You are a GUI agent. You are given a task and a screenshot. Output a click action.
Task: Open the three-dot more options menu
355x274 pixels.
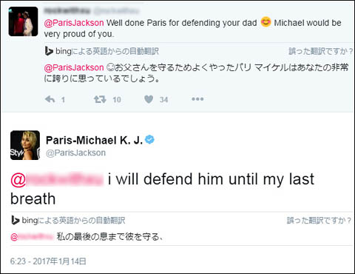(197, 99)
